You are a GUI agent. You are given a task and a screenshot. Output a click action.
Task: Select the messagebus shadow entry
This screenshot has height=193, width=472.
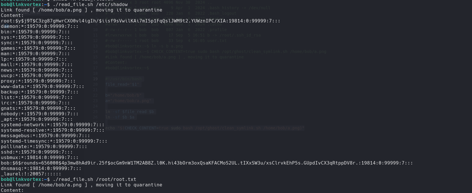point(45,135)
